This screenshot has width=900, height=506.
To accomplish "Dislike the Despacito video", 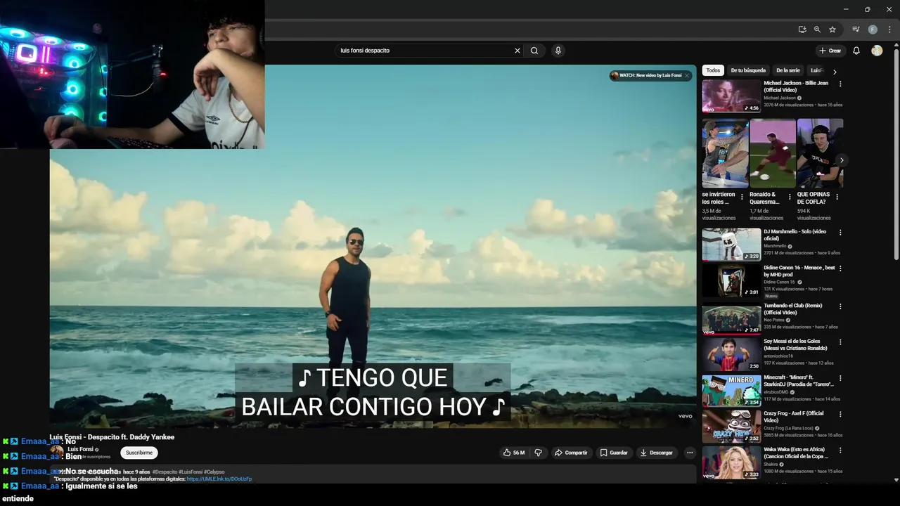I will tap(539, 453).
